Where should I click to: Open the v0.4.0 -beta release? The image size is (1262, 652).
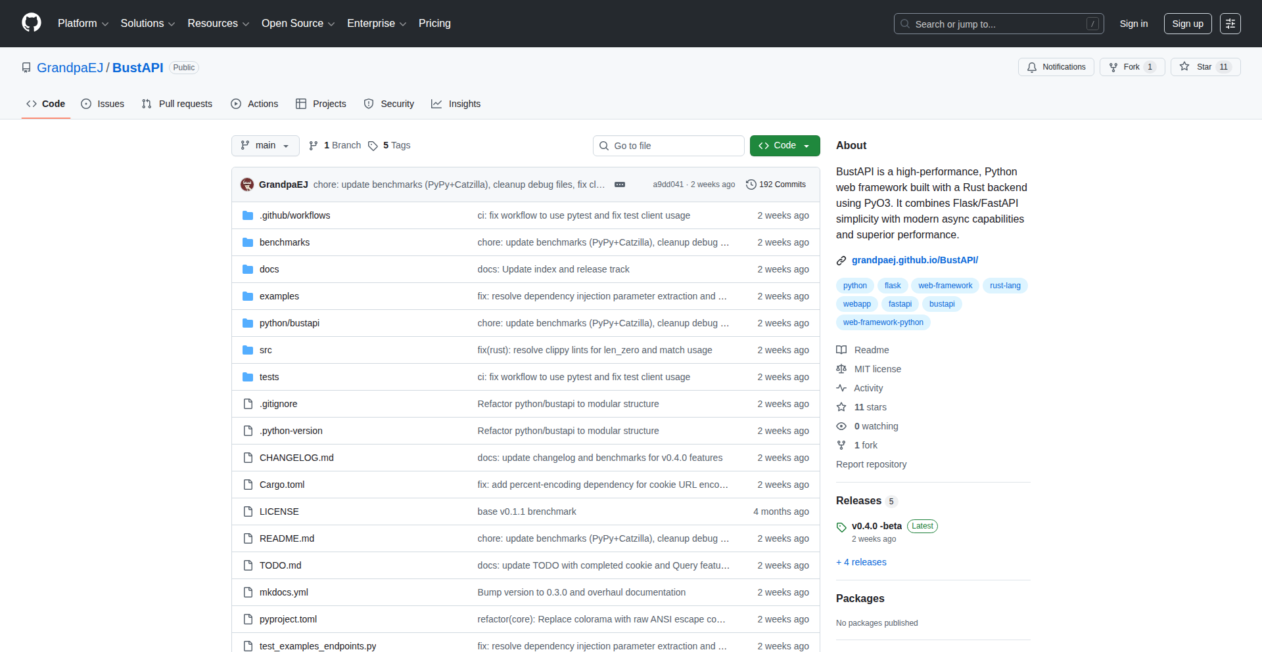click(x=877, y=526)
